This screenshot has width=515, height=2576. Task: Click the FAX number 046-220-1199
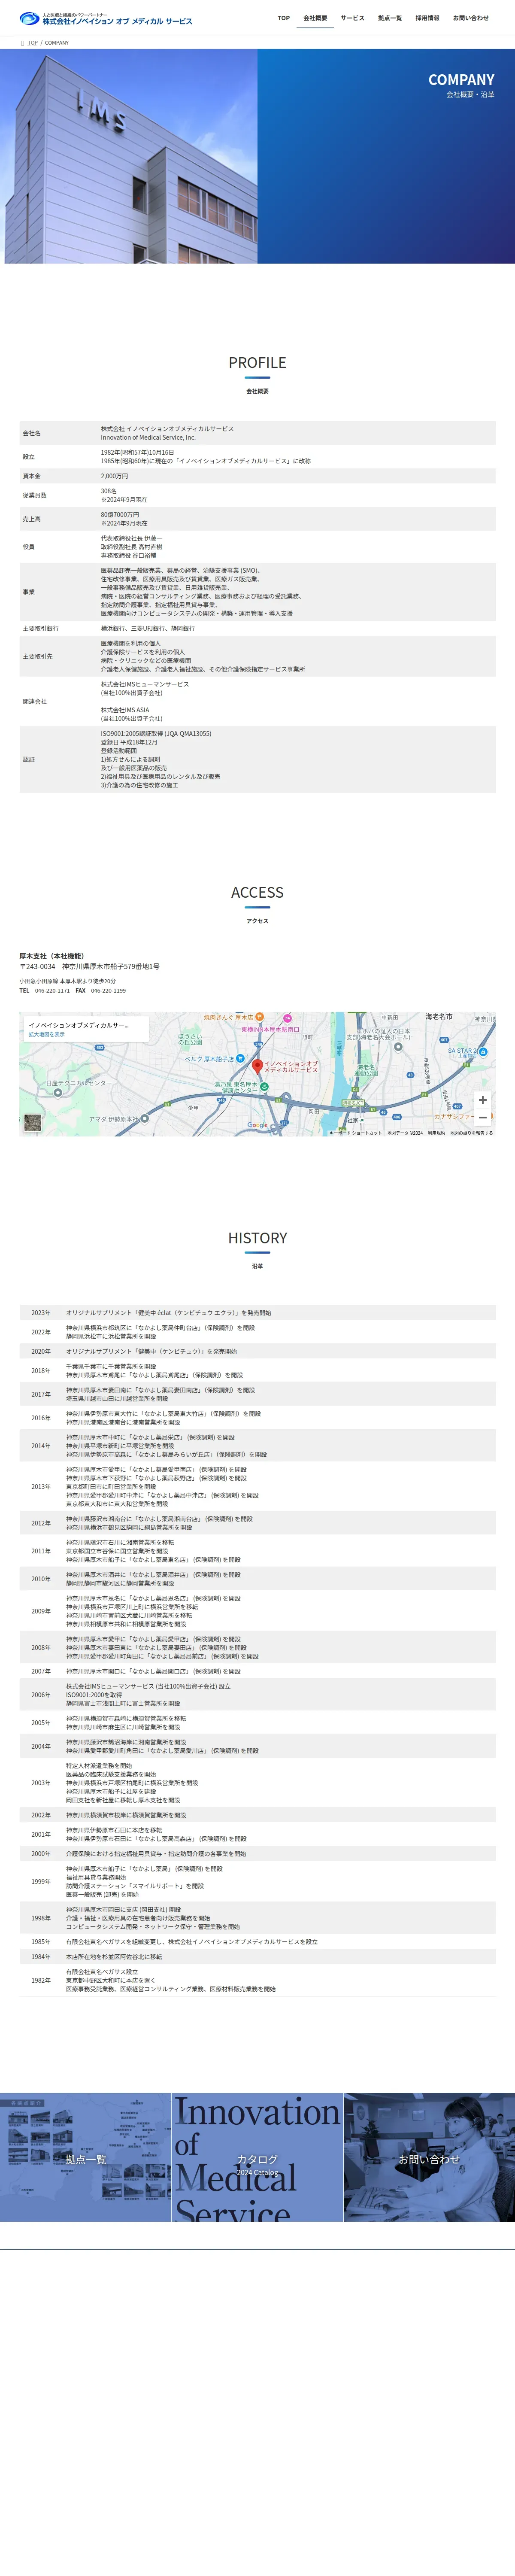pos(108,991)
